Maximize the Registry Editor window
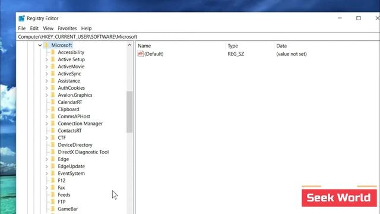Image resolution: width=380 pixels, height=214 pixels. click(x=359, y=18)
